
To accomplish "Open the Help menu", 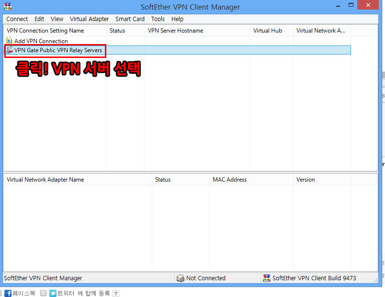I will click(x=177, y=19).
